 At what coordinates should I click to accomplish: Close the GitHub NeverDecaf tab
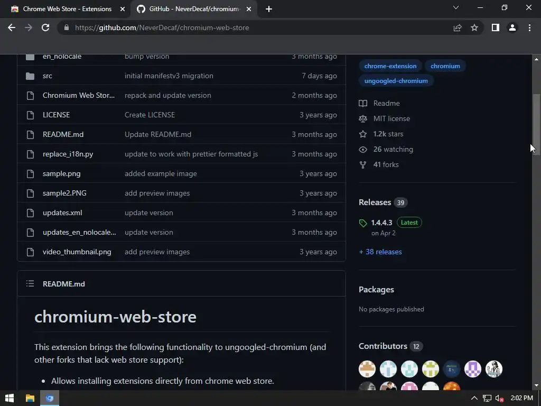[249, 9]
